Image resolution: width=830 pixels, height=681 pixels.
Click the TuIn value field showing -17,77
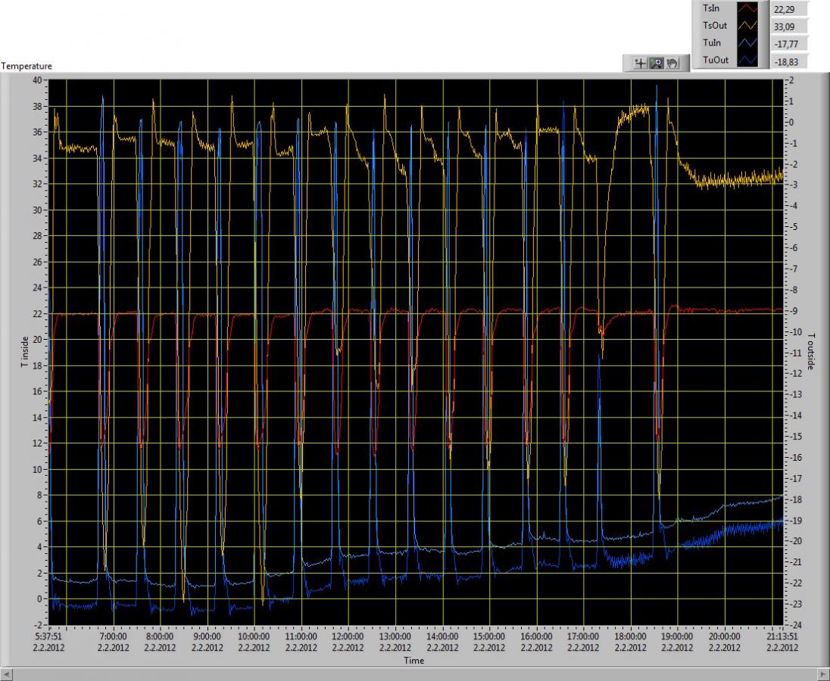tap(789, 44)
